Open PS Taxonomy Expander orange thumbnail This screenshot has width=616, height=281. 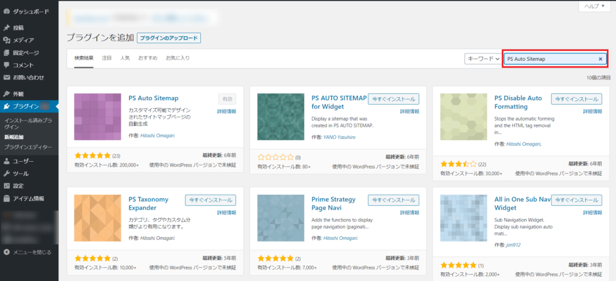[x=98, y=218]
